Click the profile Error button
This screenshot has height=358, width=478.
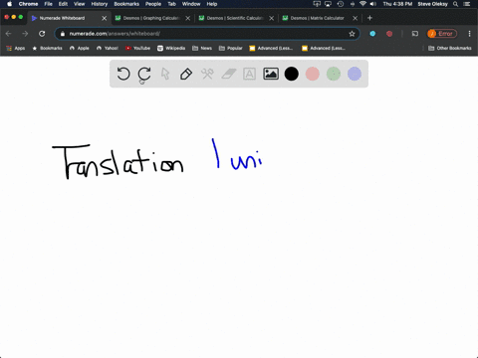pos(442,34)
